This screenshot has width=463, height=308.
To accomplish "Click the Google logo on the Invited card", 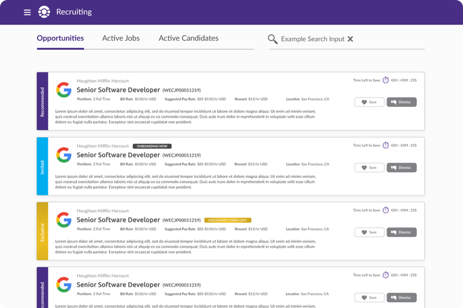I will tap(64, 155).
